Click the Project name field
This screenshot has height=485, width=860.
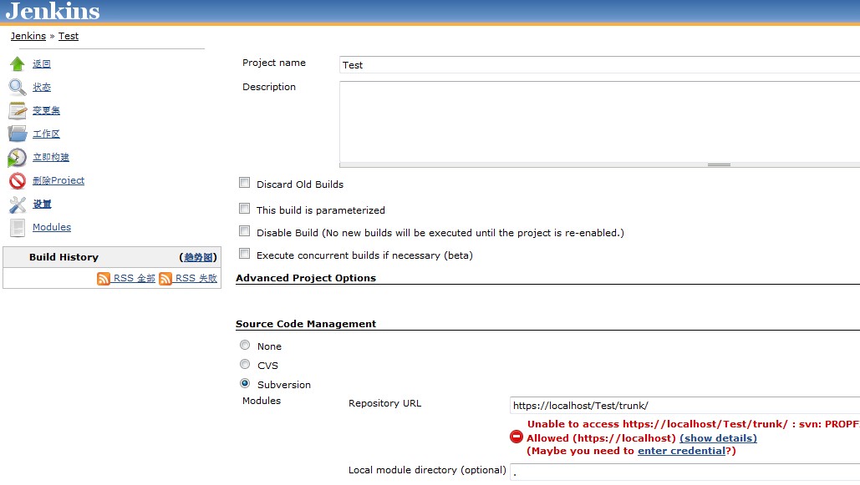point(599,64)
